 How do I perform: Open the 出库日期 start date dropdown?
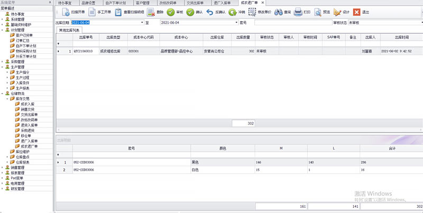coord(142,23)
